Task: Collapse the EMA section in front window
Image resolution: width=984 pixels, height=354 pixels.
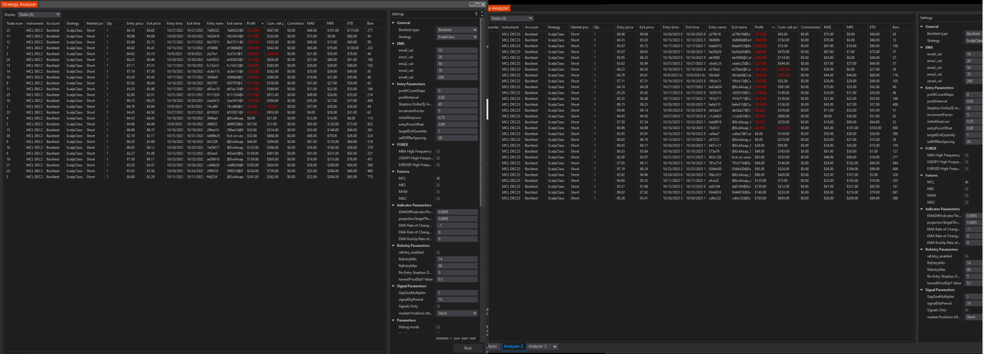Action: 394,44
